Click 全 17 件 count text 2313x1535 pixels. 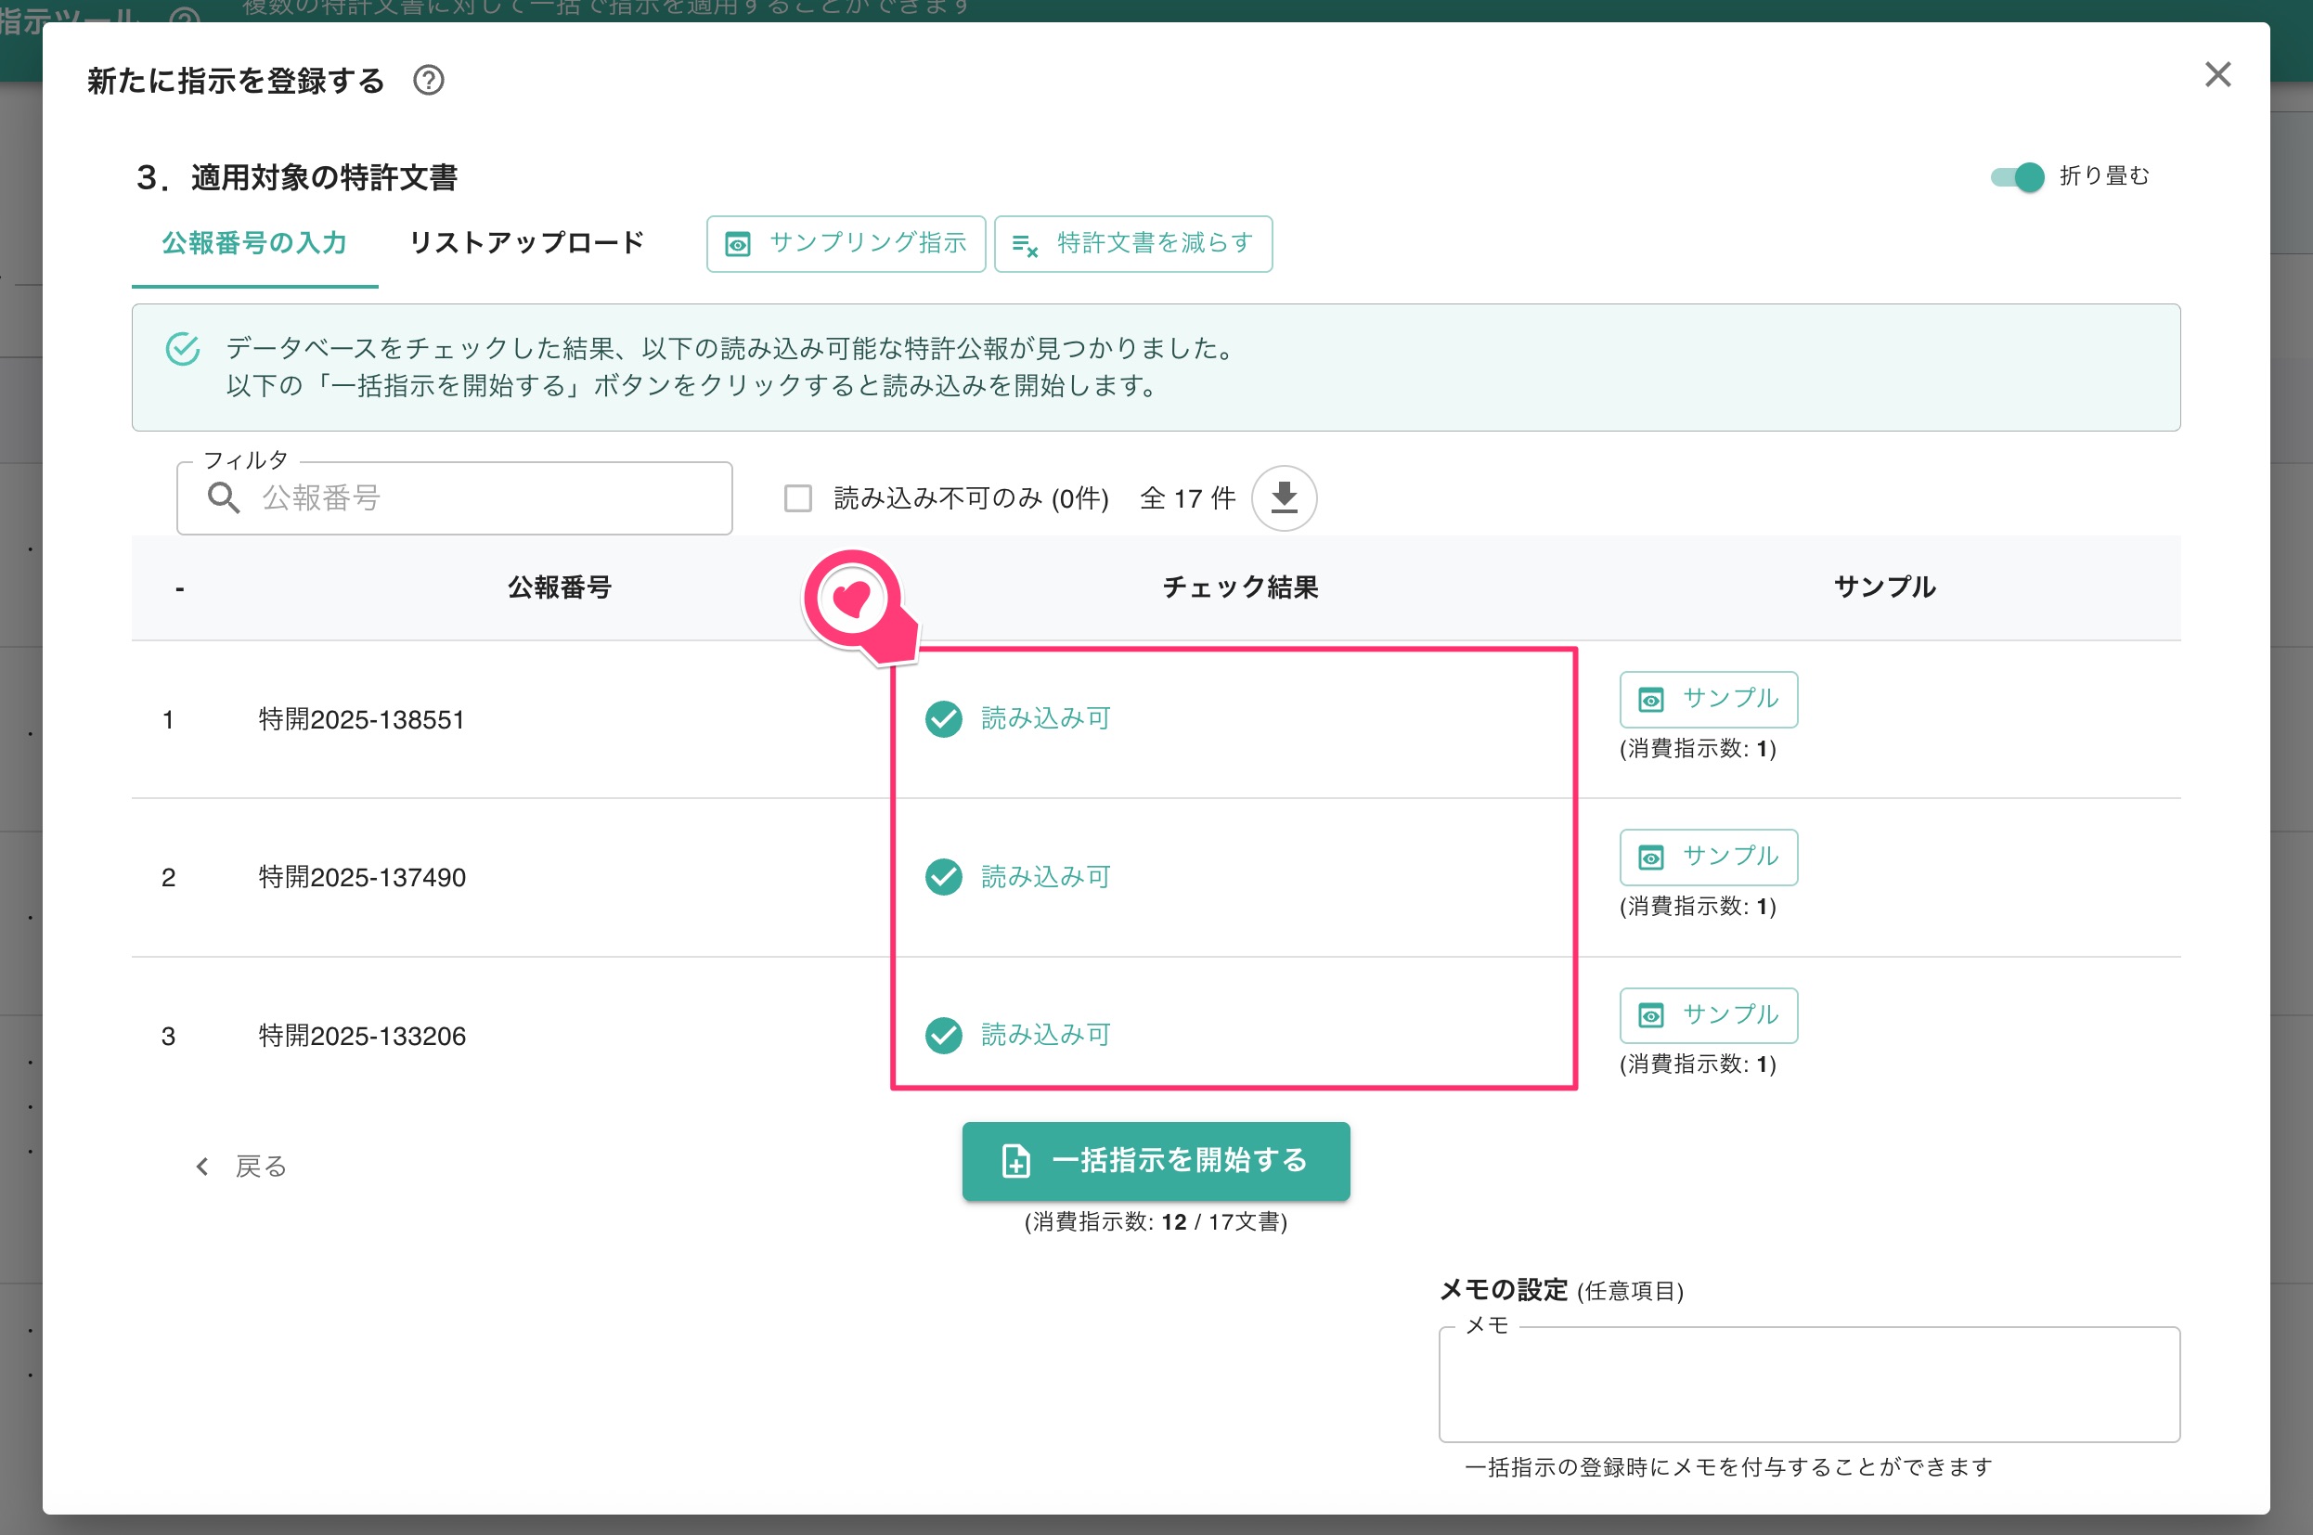(x=1187, y=498)
